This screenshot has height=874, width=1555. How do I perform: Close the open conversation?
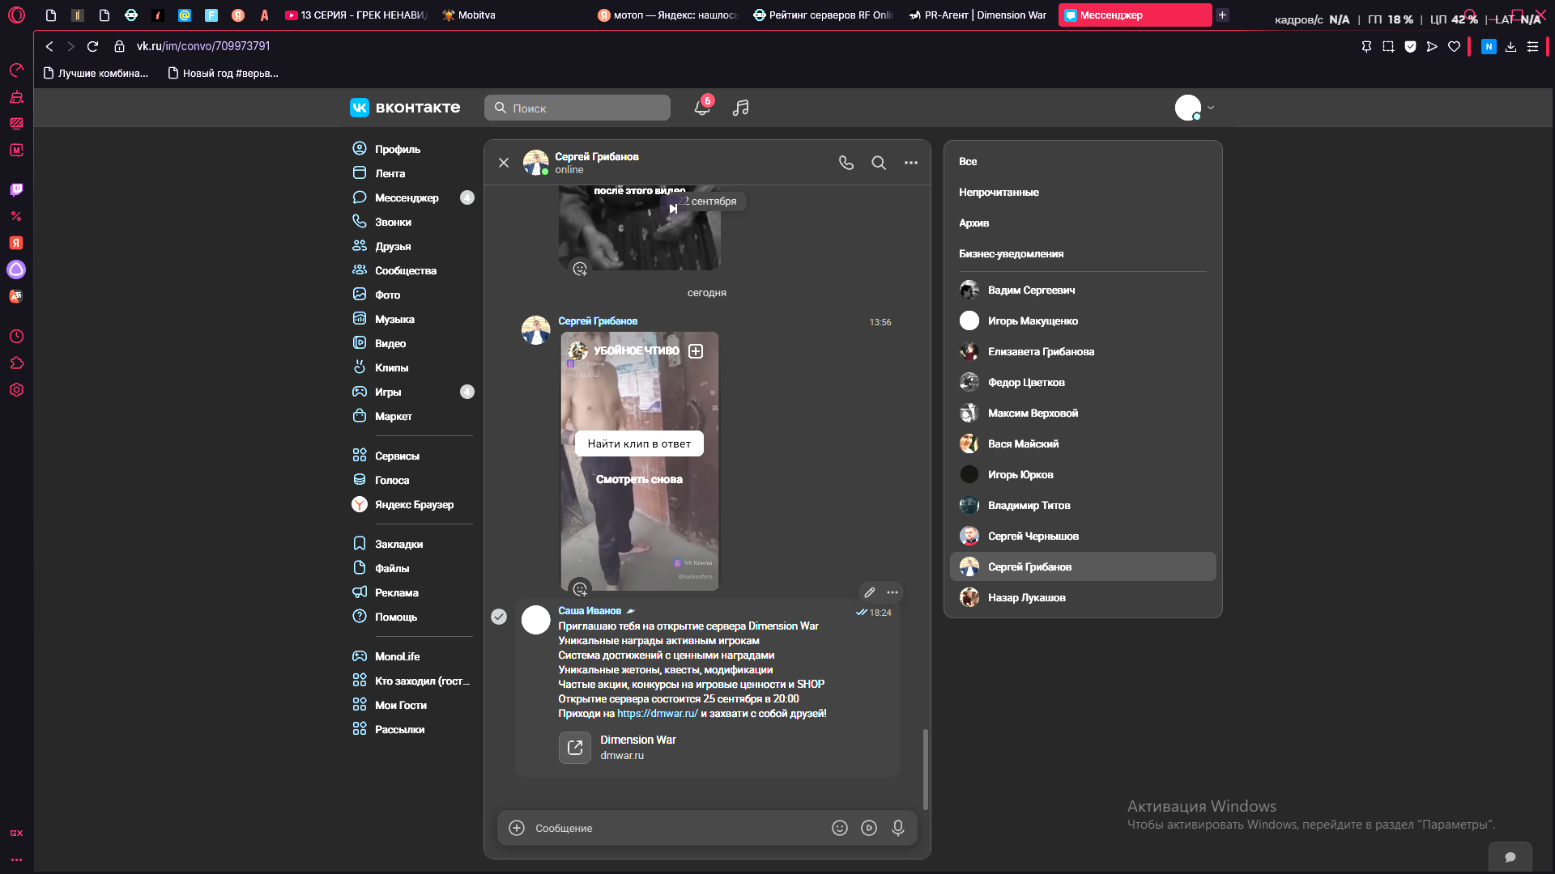504,163
